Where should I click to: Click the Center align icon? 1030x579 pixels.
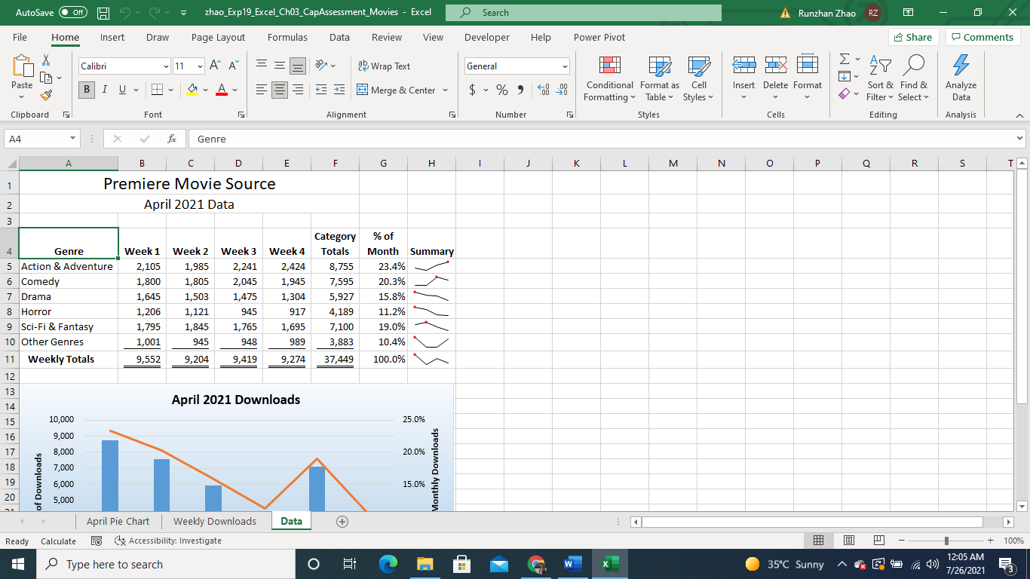pyautogui.click(x=280, y=90)
